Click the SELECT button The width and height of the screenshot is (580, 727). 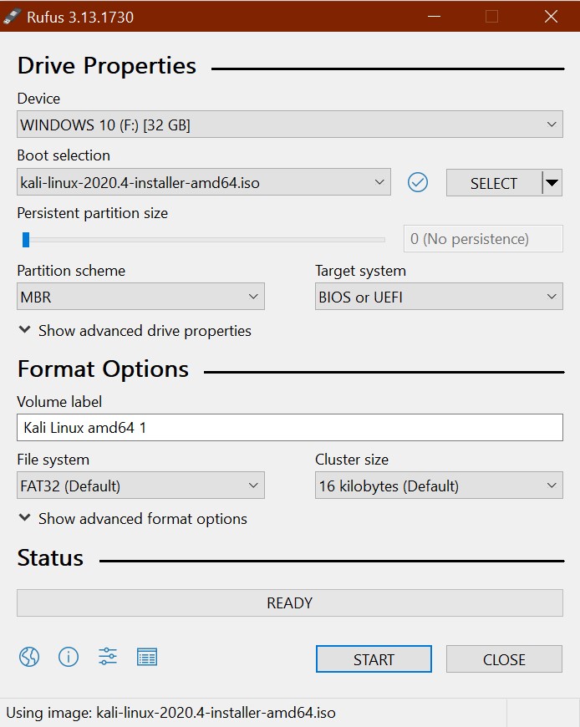(x=494, y=183)
